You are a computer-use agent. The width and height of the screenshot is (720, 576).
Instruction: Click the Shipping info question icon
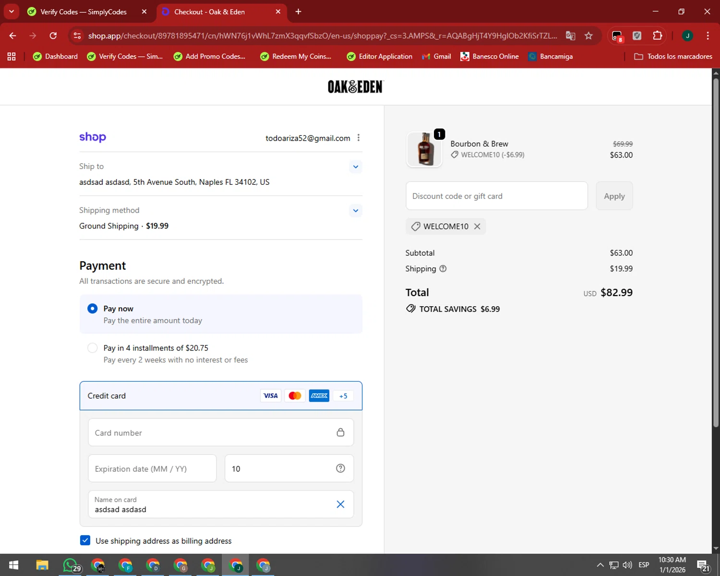click(443, 269)
